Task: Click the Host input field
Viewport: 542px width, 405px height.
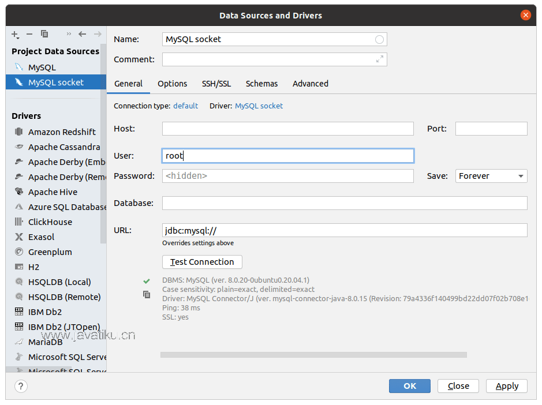Action: click(x=287, y=129)
